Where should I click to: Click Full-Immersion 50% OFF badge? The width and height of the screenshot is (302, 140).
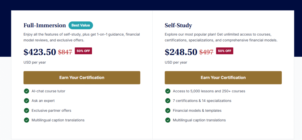click(x=83, y=51)
